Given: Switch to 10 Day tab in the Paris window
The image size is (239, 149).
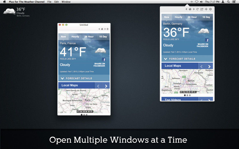Looking at the screenshot, I should click(x=103, y=37).
